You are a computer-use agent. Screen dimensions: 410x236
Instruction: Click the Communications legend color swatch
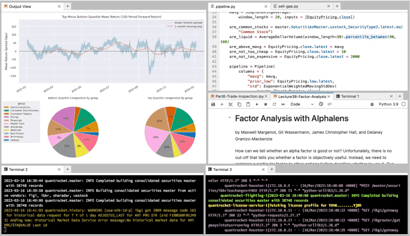point(6,107)
